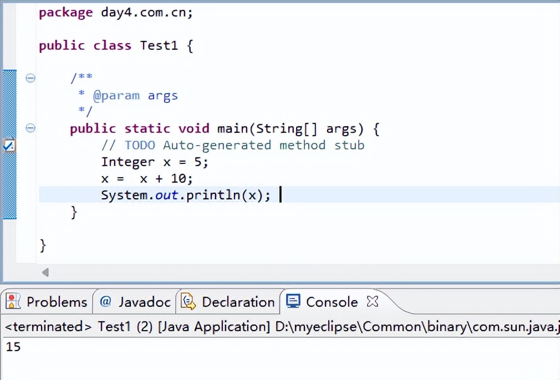The width and height of the screenshot is (560, 380).
Task: Select the Console tab
Action: (332, 302)
